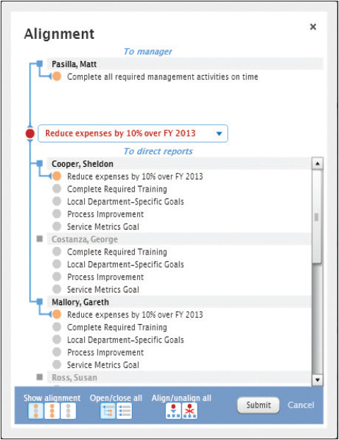
Task: Toggle Mallory's Reduce expenses alignment circle
Action: 56,314
